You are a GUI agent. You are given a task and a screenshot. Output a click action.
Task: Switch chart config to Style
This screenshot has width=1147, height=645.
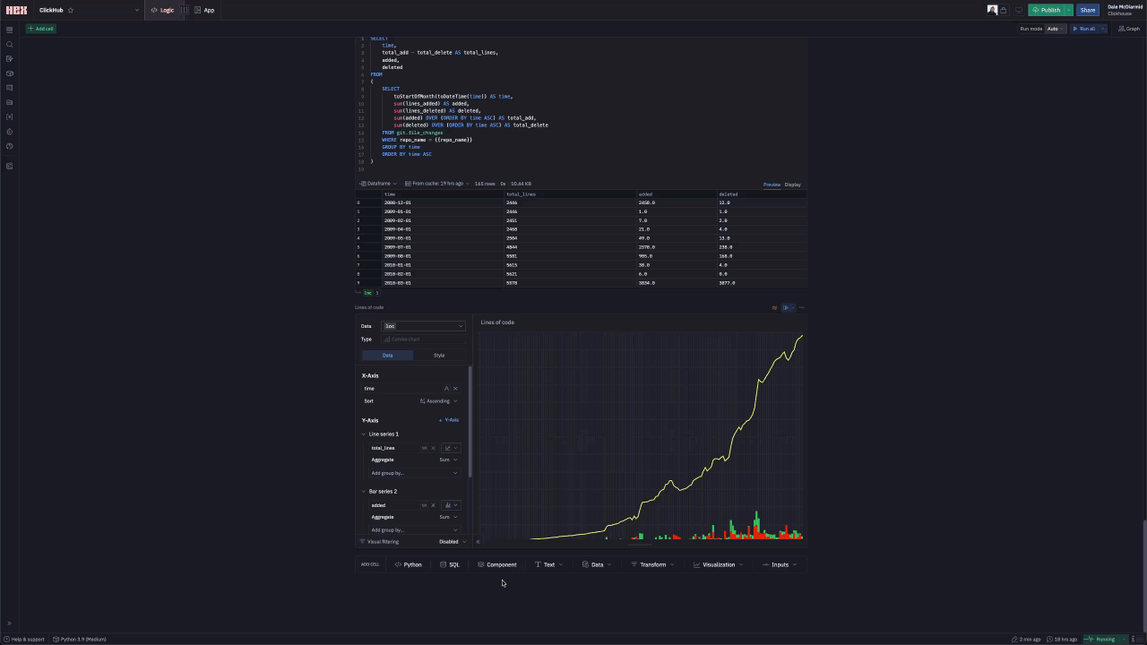click(x=439, y=356)
